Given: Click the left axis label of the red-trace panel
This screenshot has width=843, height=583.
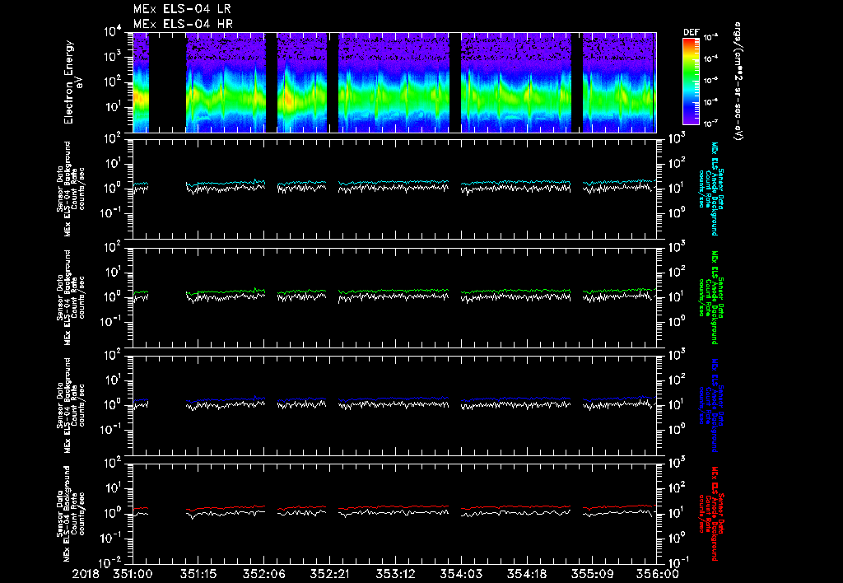Looking at the screenshot, I should pos(71,514).
